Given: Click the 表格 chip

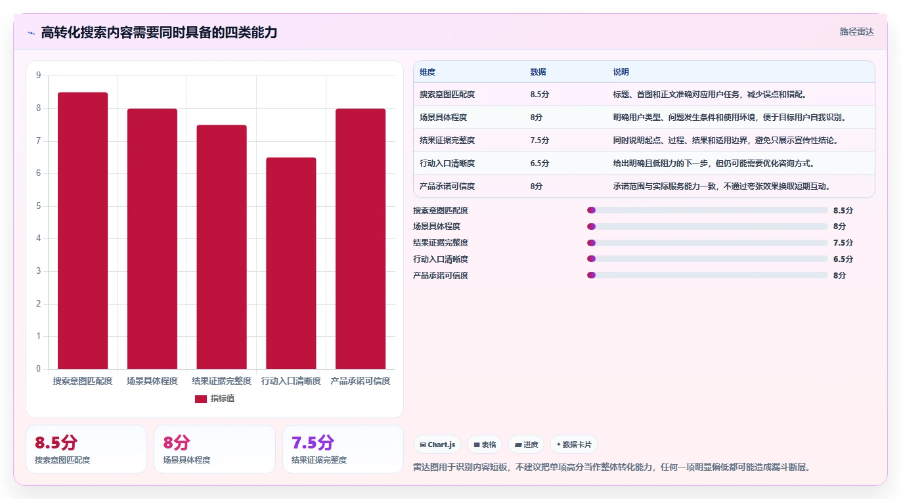Looking at the screenshot, I should click(485, 445).
